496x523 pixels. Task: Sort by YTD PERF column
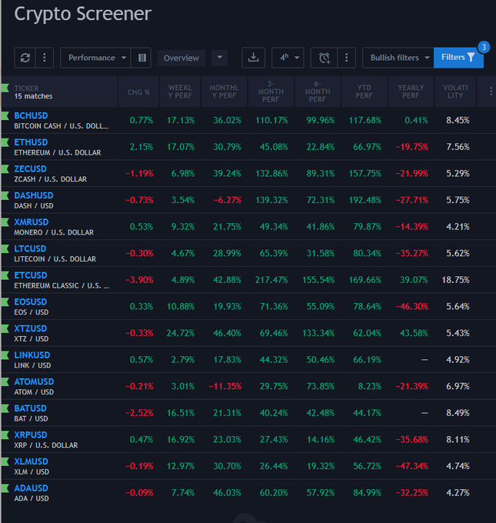click(365, 92)
